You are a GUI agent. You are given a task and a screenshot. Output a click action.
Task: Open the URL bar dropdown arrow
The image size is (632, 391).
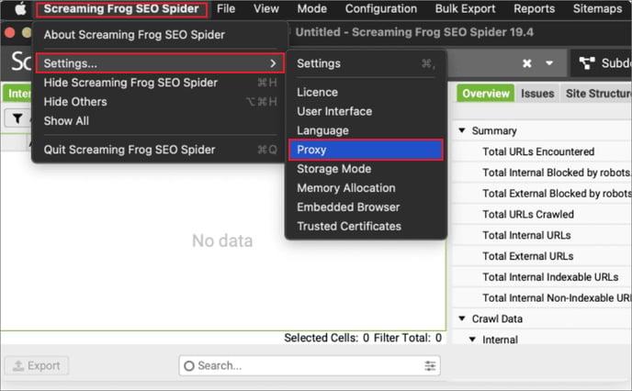[x=549, y=63]
